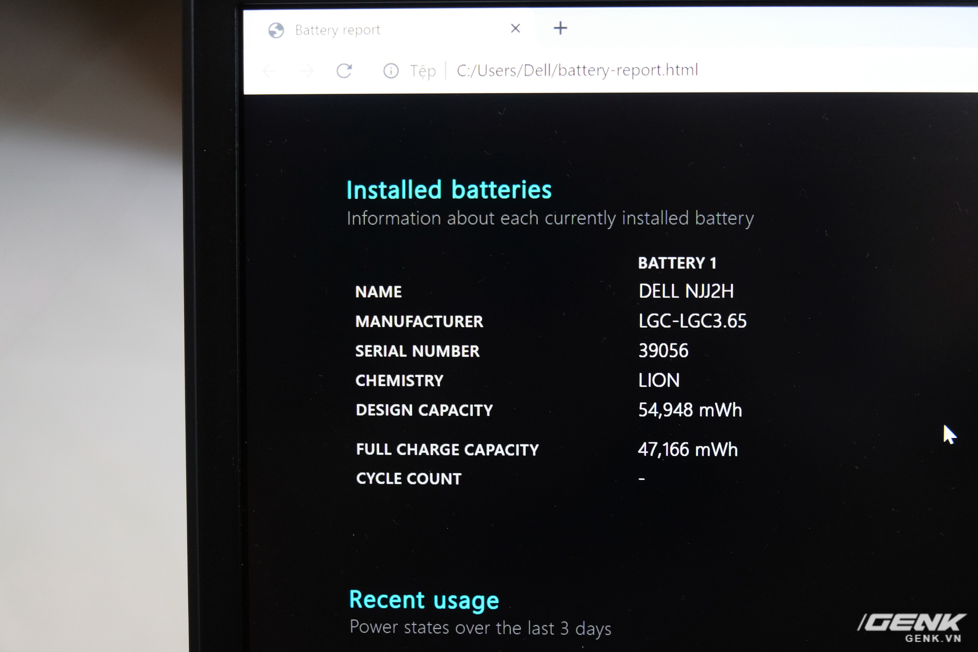Screen dimensions: 978x652
Task: Reload the battery report page
Action: (x=344, y=71)
